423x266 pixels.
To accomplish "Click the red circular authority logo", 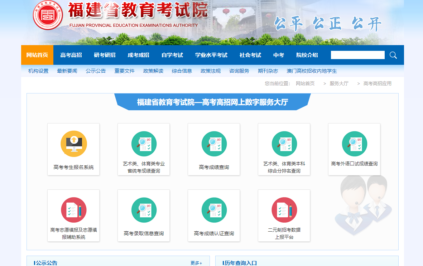I will (48, 15).
